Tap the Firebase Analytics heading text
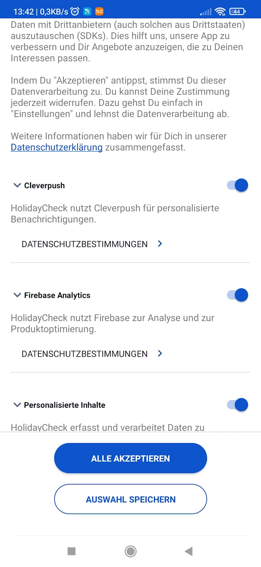The width and height of the screenshot is (261, 567). point(57,295)
